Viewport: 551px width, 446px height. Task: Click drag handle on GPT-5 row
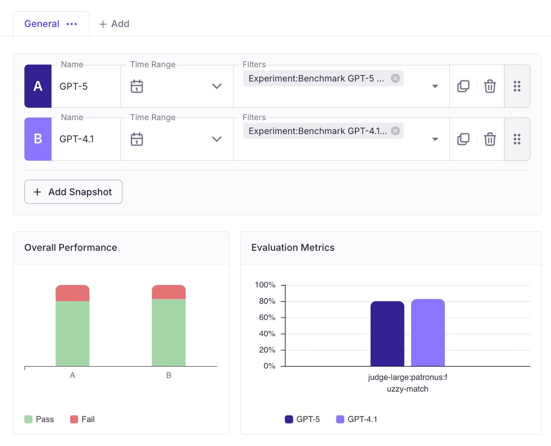pos(517,86)
